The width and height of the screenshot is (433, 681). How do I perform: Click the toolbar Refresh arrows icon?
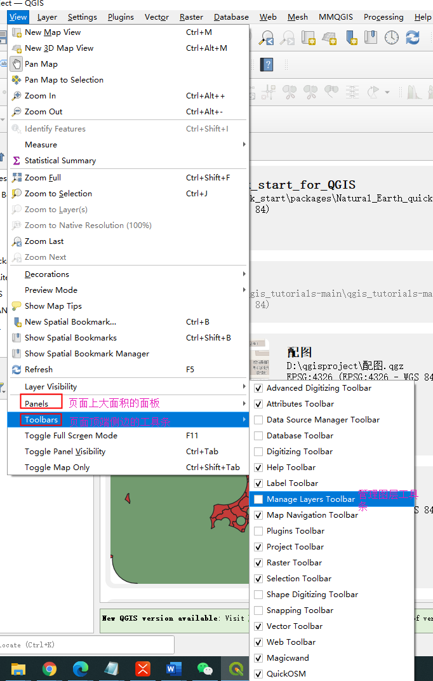tap(413, 37)
